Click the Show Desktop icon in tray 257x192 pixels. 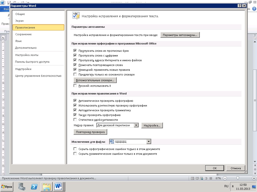tap(254, 187)
